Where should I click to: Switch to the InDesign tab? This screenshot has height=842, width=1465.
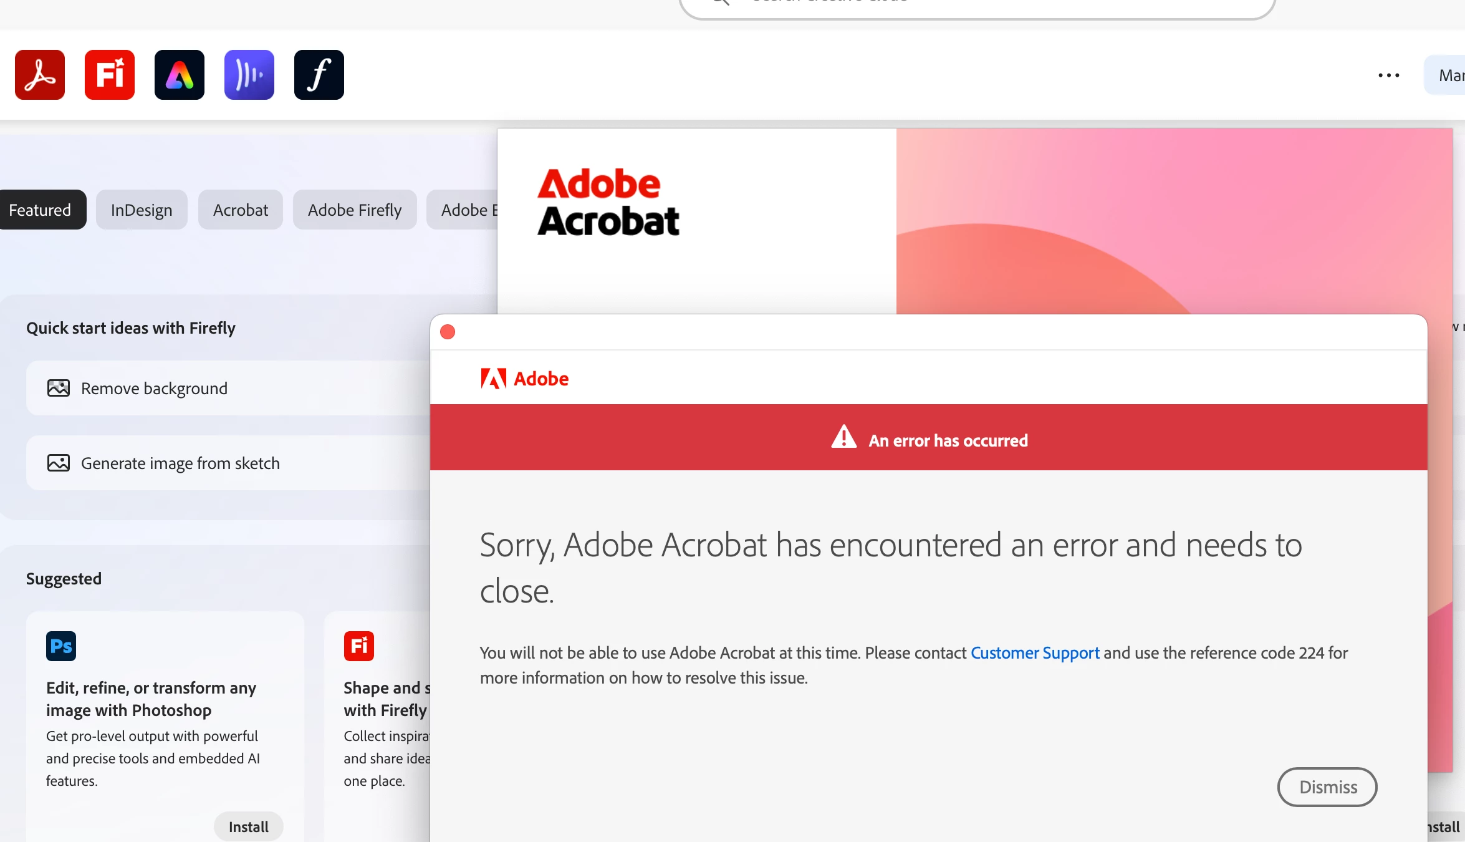coord(142,210)
